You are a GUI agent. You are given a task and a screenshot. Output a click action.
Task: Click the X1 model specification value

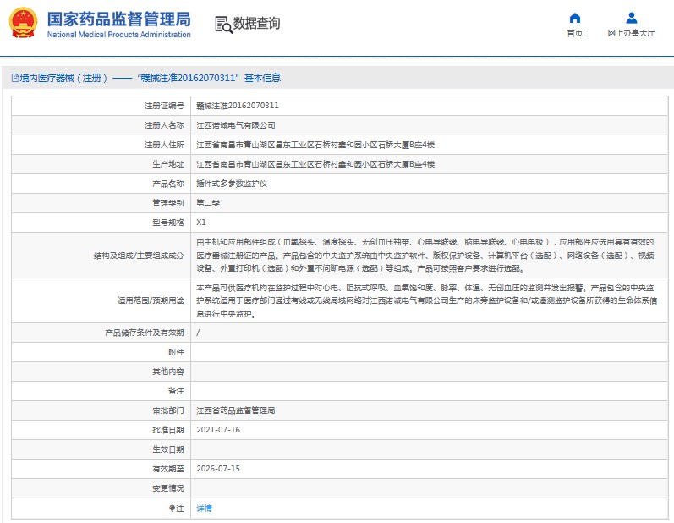[201, 223]
